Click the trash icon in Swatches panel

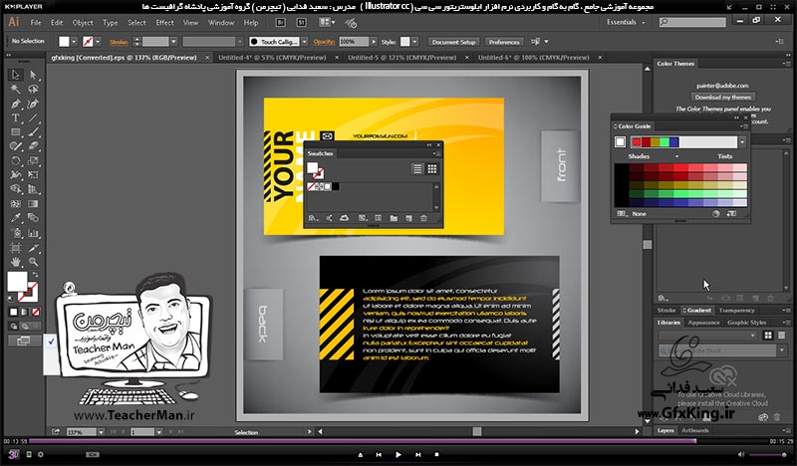[423, 218]
